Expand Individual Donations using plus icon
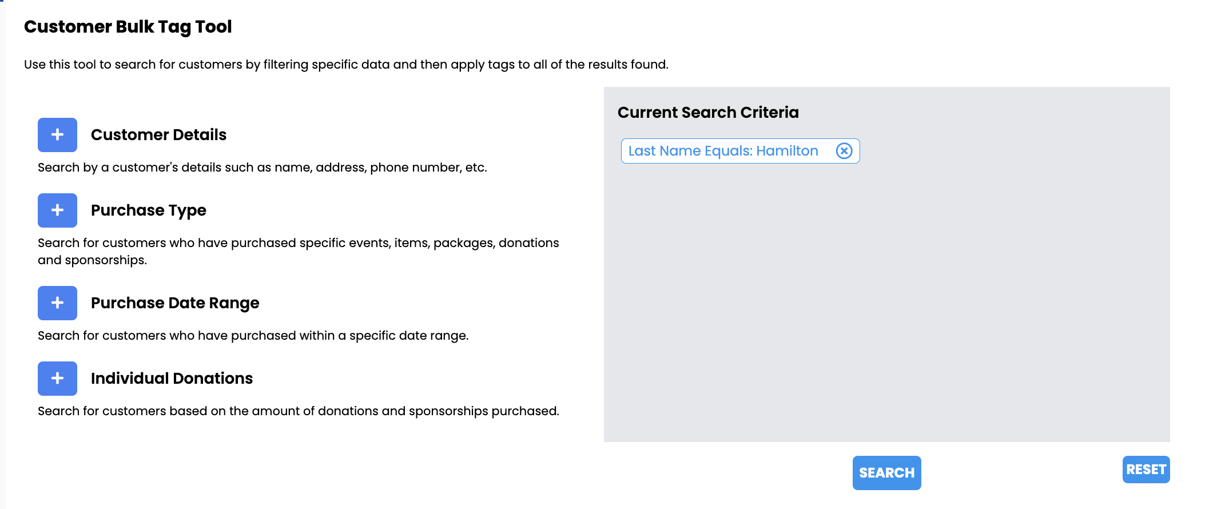The image size is (1209, 509). pyautogui.click(x=57, y=379)
